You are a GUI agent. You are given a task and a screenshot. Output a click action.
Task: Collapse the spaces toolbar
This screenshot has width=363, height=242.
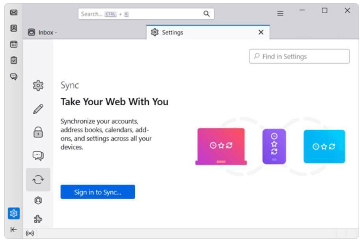(x=14, y=229)
